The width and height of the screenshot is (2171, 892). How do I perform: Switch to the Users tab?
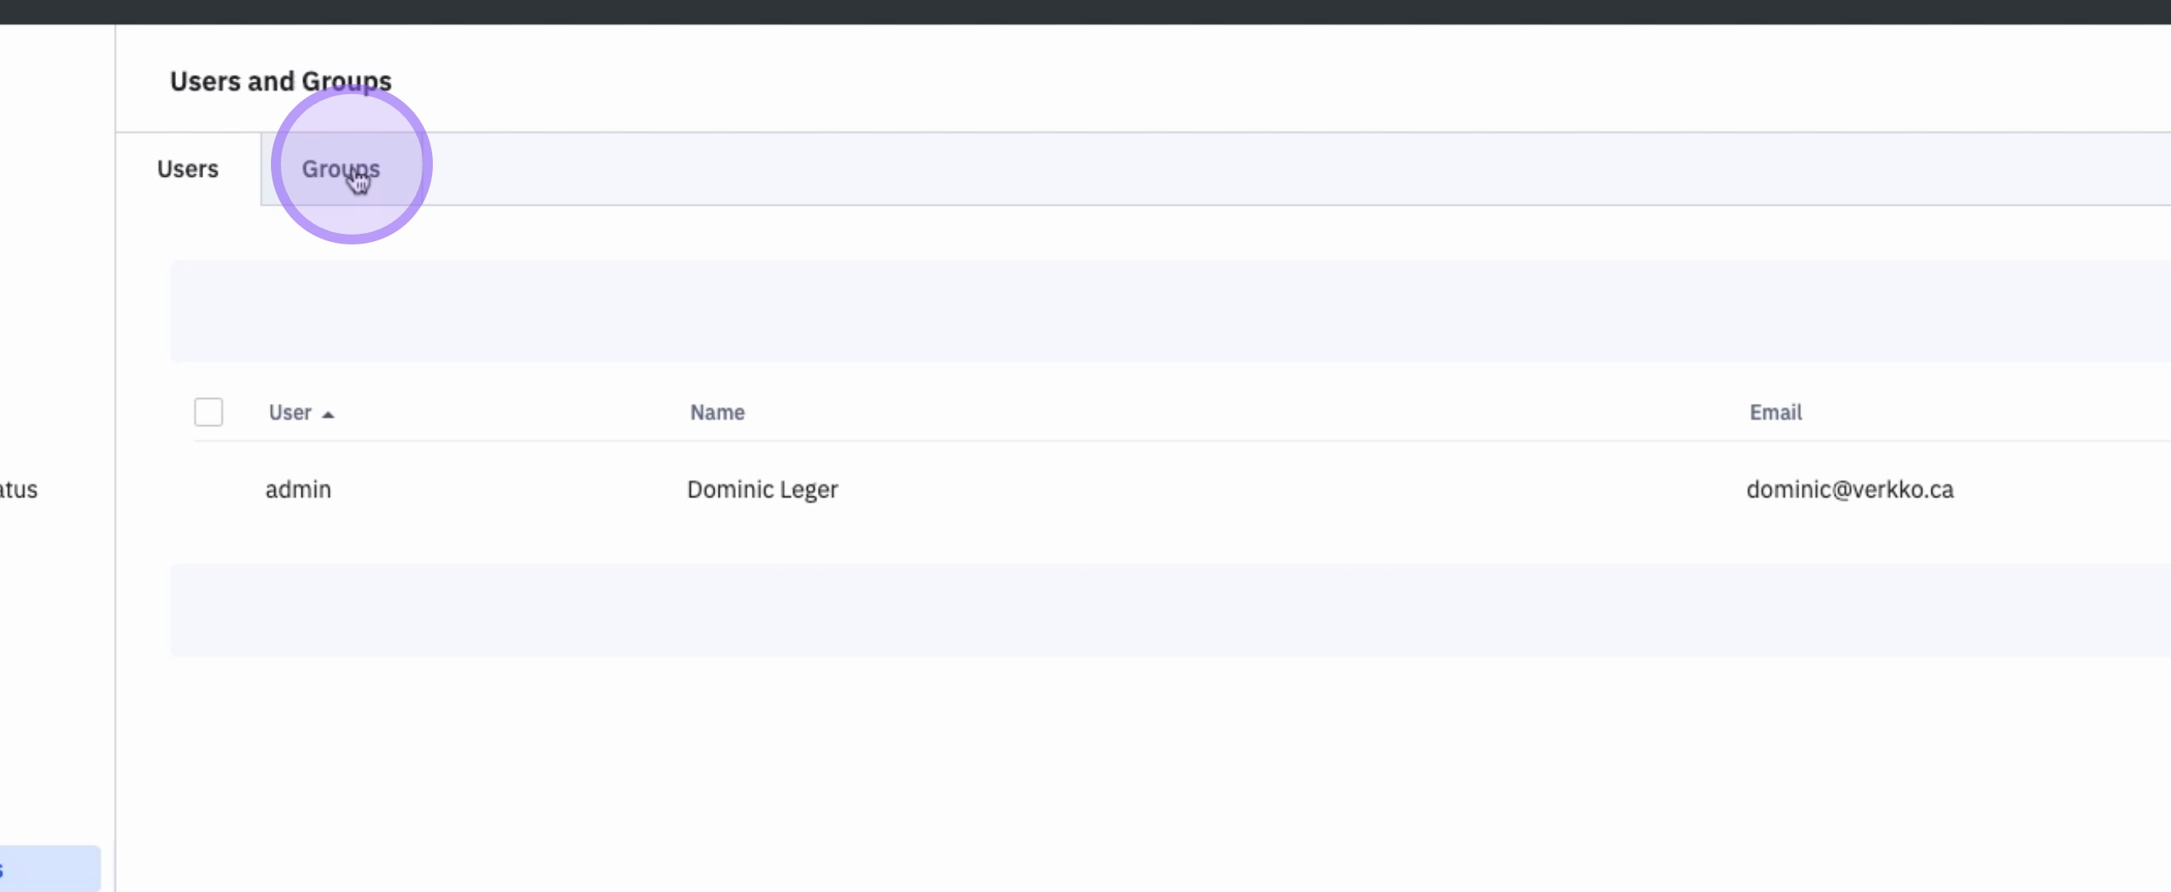(187, 168)
